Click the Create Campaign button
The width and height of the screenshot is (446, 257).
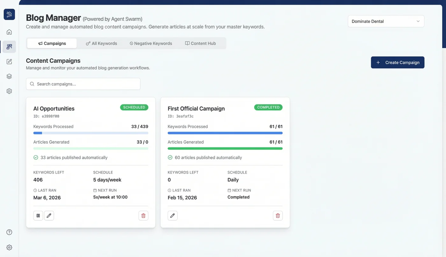tap(398, 62)
